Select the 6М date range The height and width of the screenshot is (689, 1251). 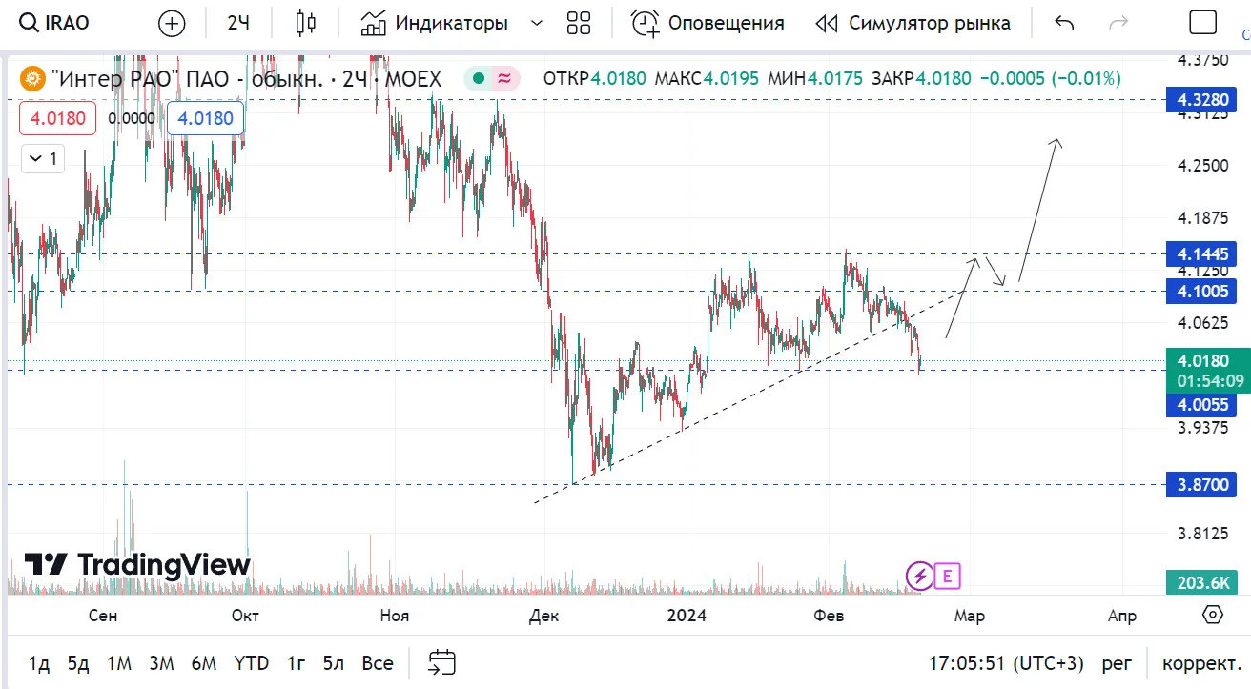(204, 663)
